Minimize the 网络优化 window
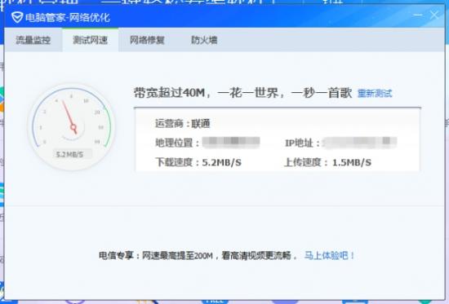The width and height of the screenshot is (449, 304). [418, 15]
